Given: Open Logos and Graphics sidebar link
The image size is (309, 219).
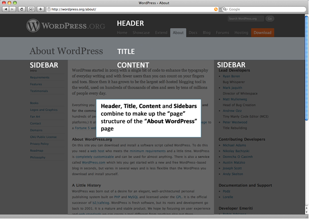Looking at the screenshot, I should click(x=44, y=109).
